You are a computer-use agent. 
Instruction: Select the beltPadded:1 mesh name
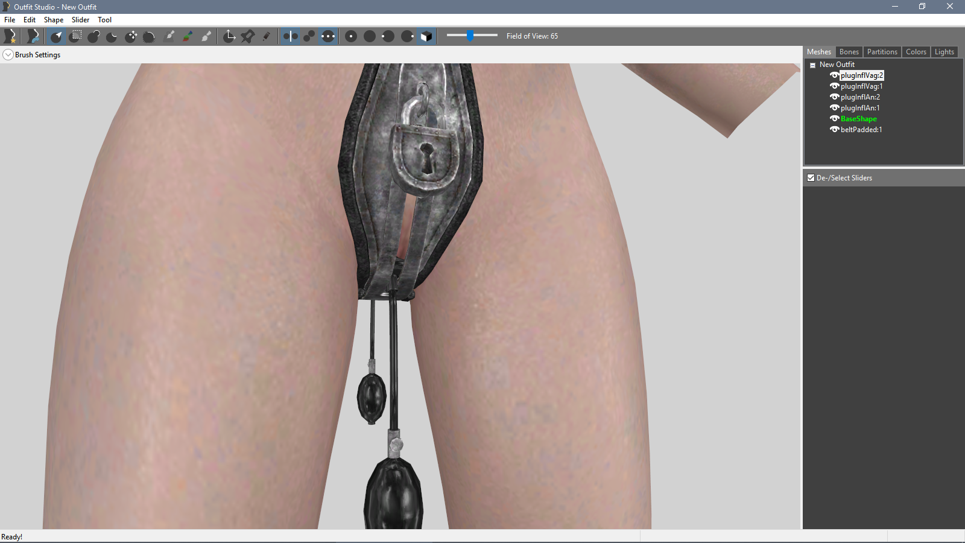[x=861, y=130]
